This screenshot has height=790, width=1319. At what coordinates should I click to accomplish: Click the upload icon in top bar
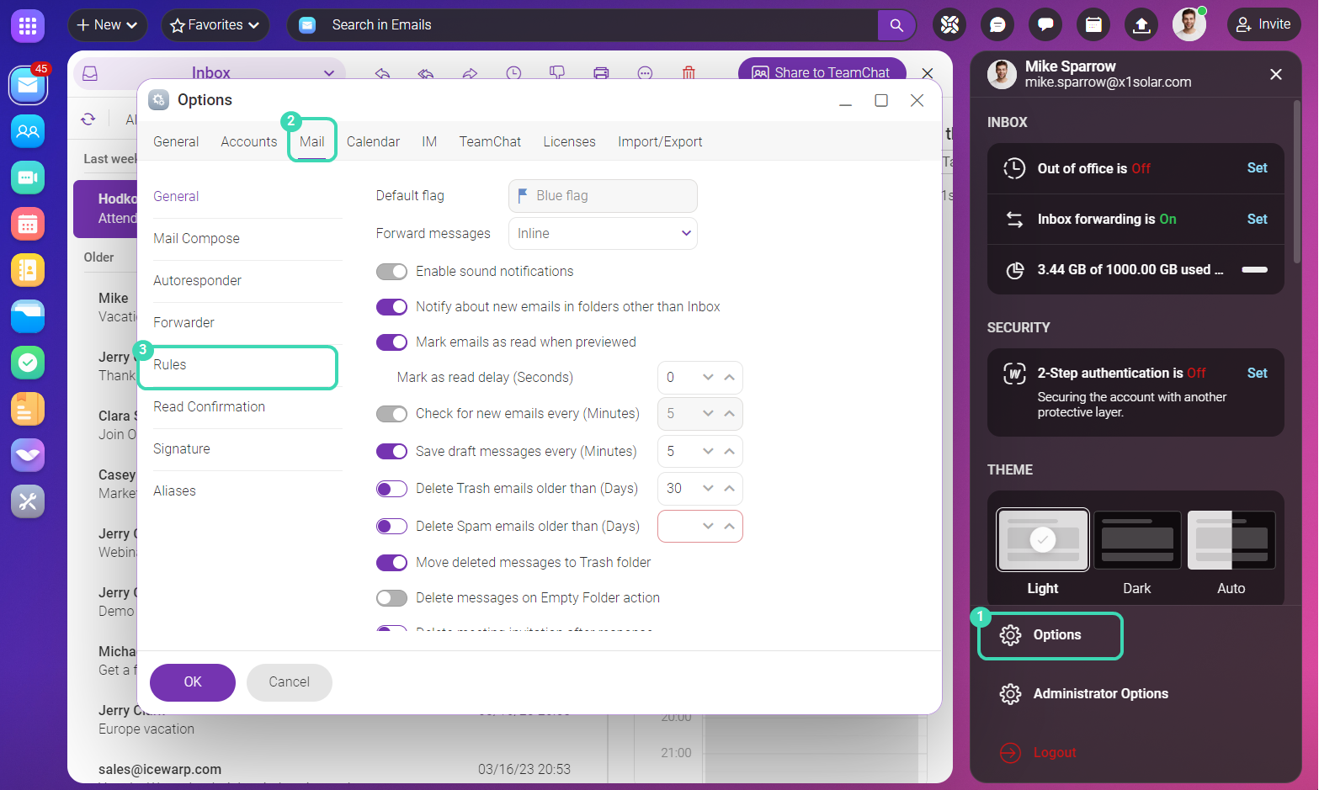[1141, 25]
